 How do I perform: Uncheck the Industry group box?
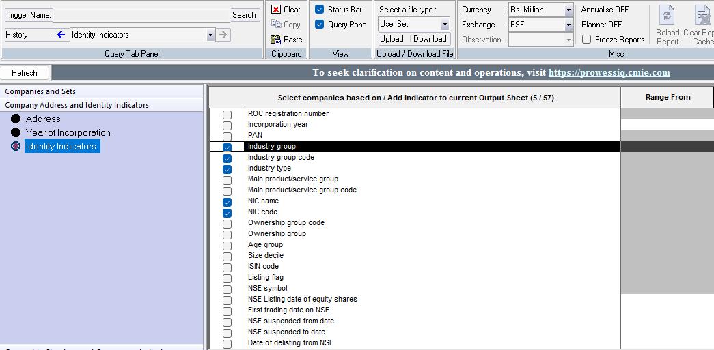point(228,147)
